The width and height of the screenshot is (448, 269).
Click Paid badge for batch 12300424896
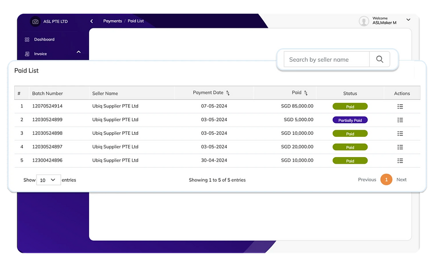tap(350, 161)
